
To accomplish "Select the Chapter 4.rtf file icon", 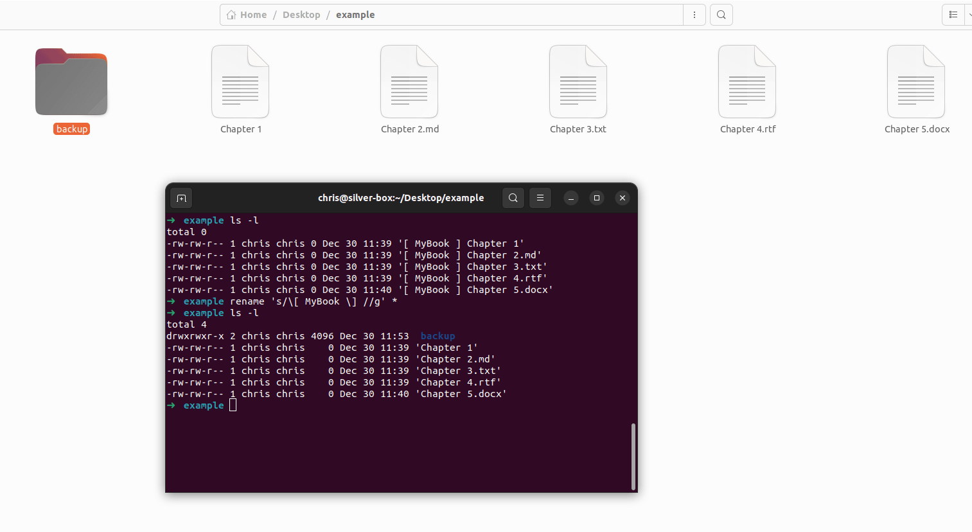I will pos(747,82).
